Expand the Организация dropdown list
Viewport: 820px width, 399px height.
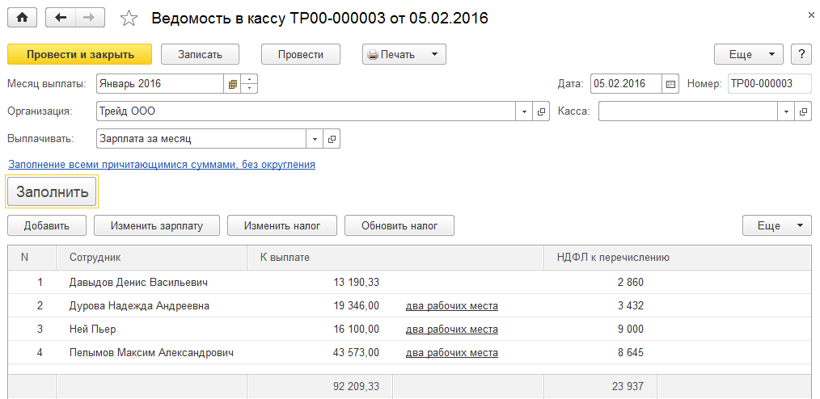(x=524, y=111)
